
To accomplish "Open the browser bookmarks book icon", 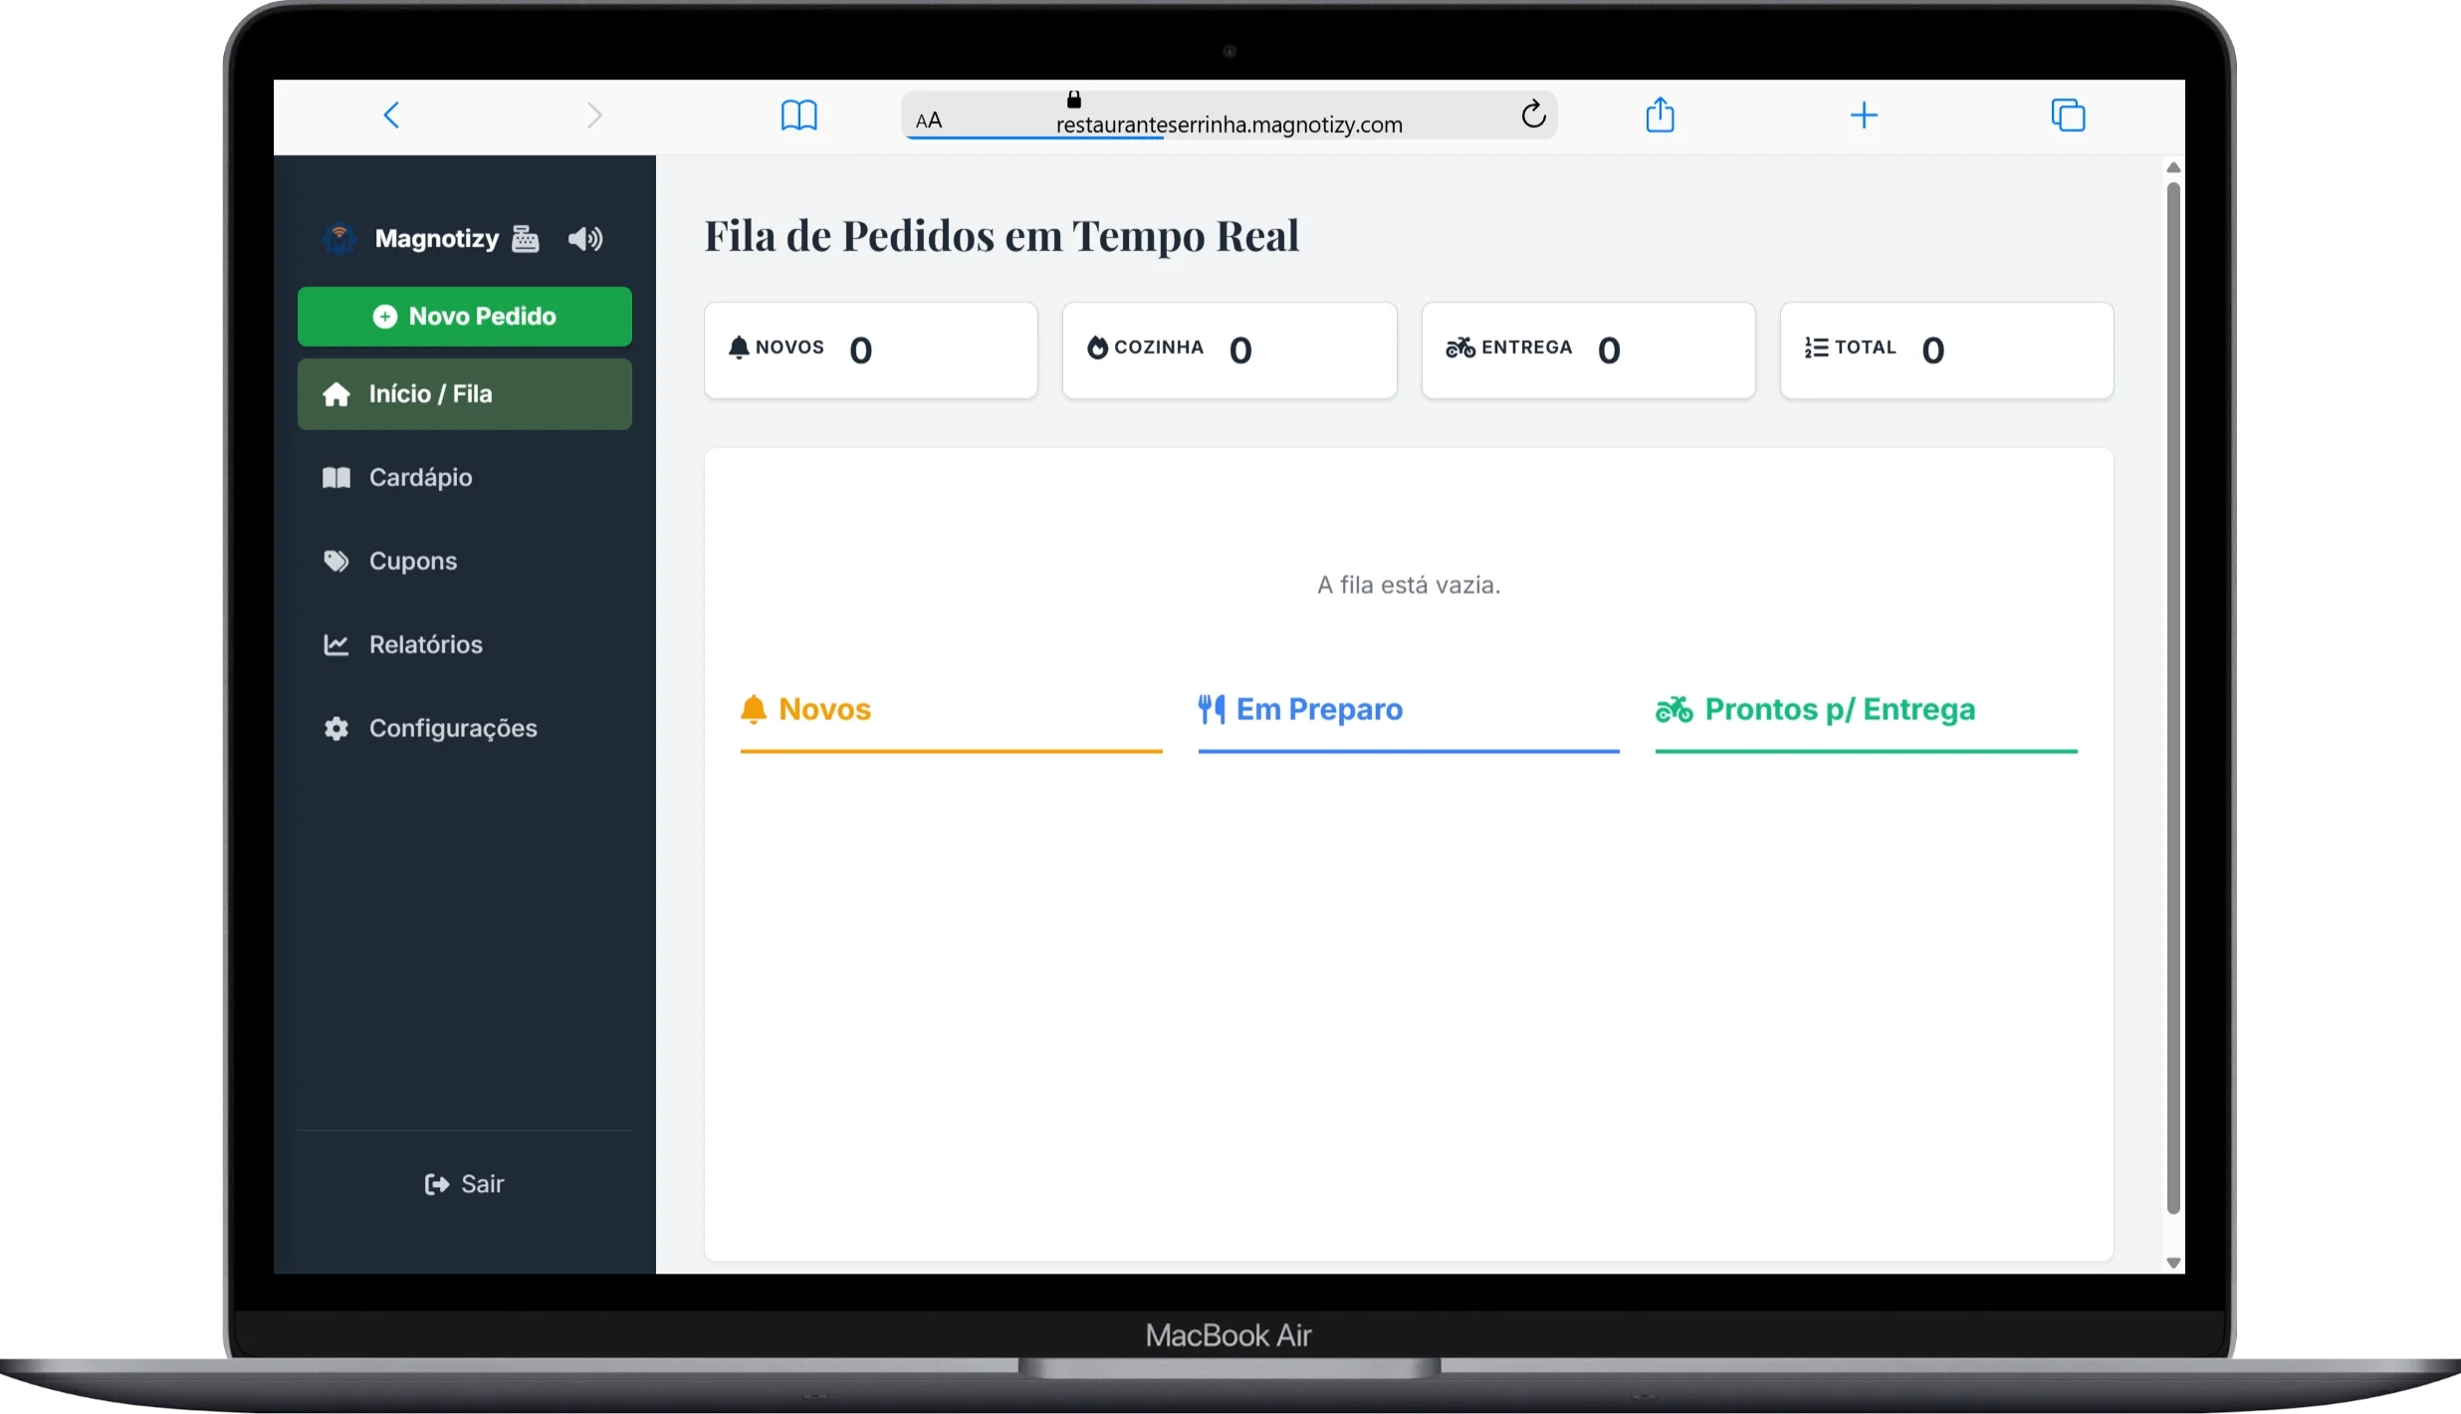I will click(798, 116).
